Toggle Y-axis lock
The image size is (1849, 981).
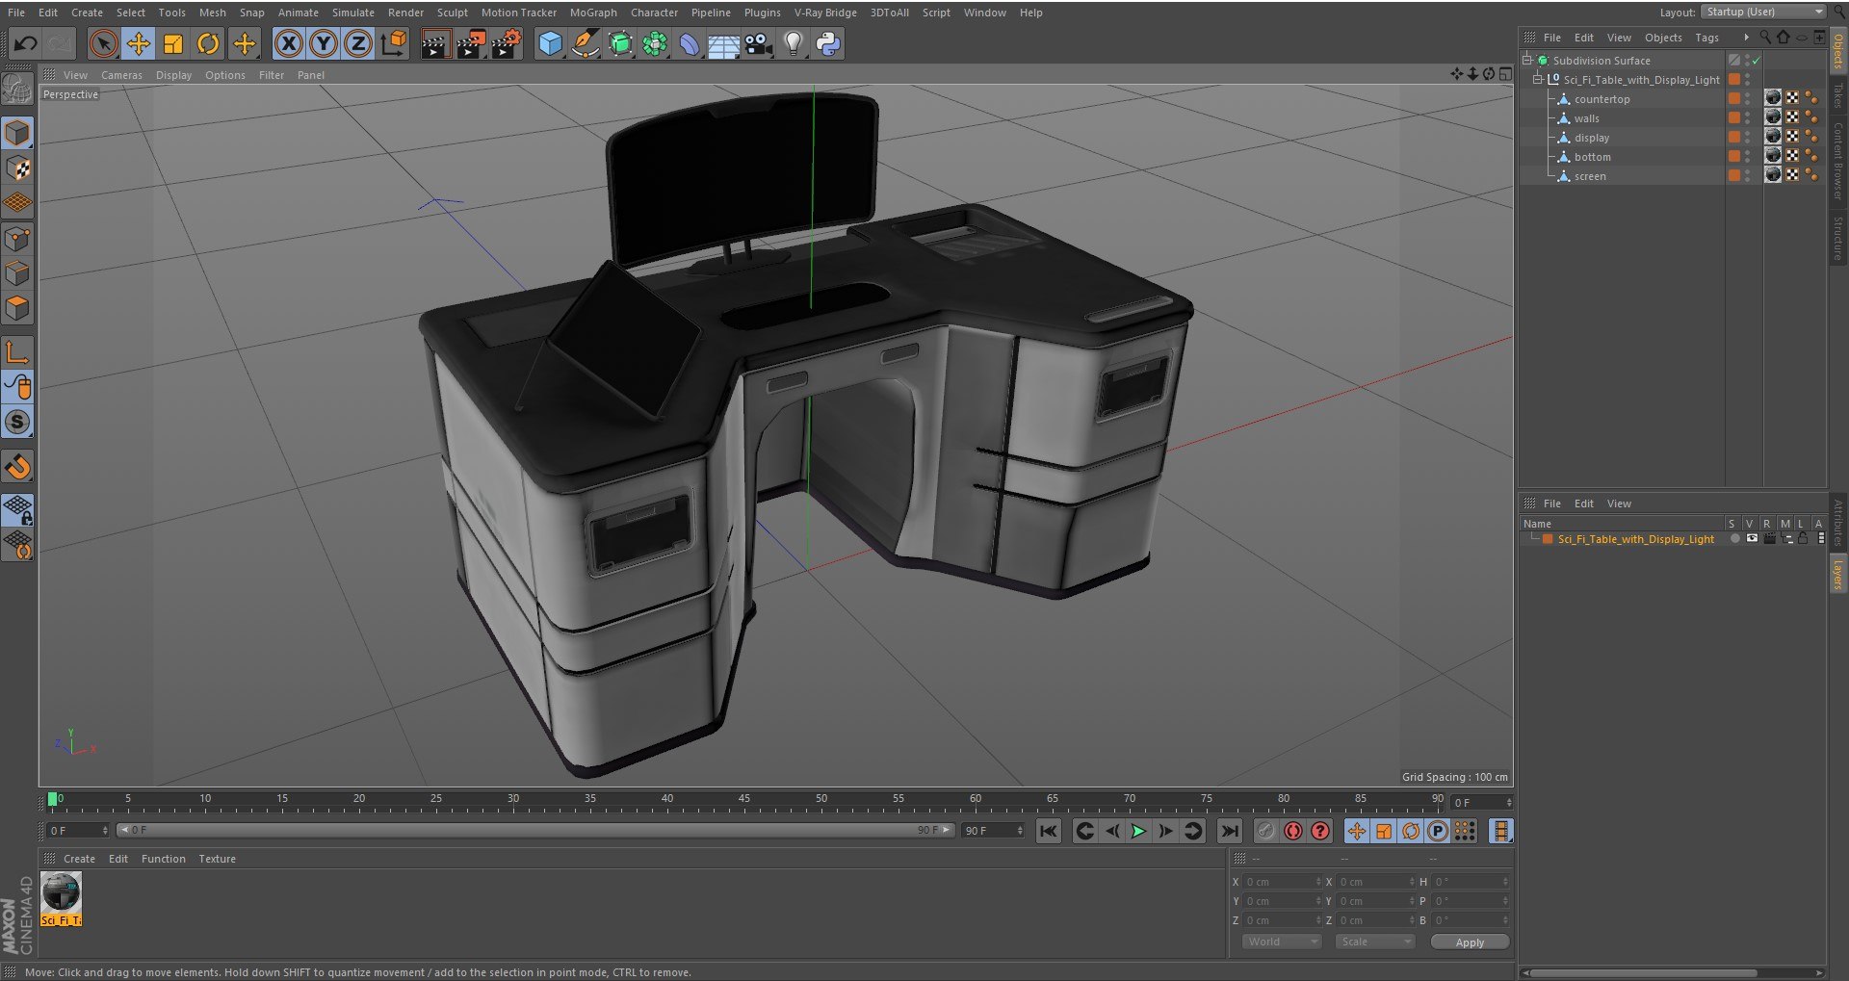[x=324, y=43]
